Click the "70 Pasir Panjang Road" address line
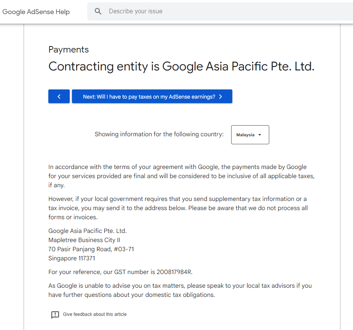 pos(91,249)
